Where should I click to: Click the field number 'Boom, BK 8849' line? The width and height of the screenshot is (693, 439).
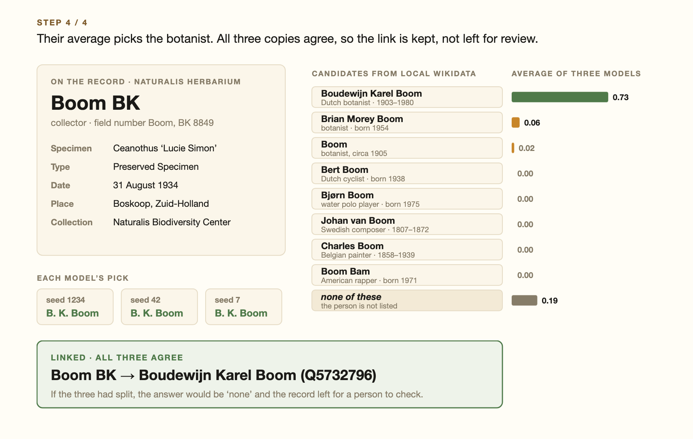tap(132, 123)
